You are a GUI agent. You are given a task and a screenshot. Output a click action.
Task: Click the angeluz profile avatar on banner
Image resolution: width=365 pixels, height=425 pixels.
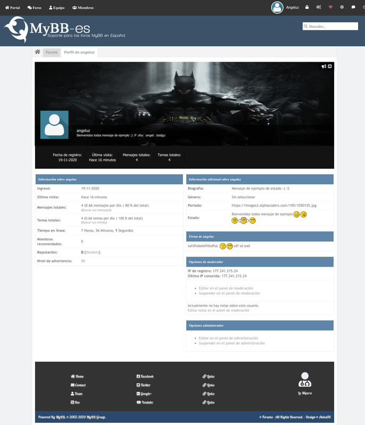coord(54,125)
